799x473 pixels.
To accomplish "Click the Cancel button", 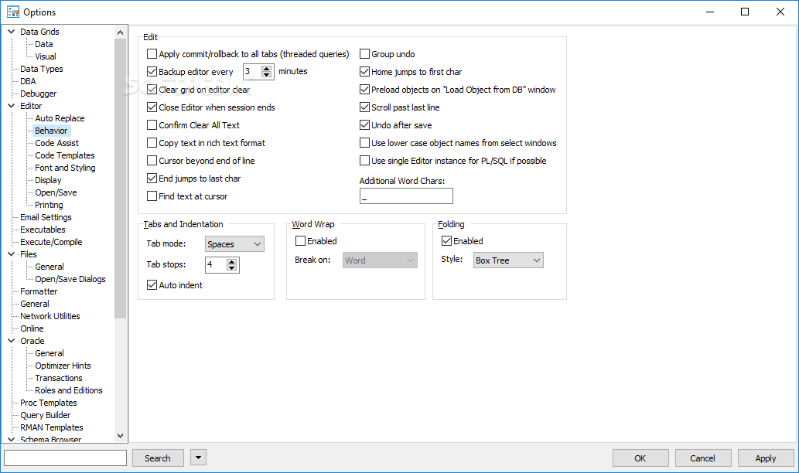I will (702, 458).
